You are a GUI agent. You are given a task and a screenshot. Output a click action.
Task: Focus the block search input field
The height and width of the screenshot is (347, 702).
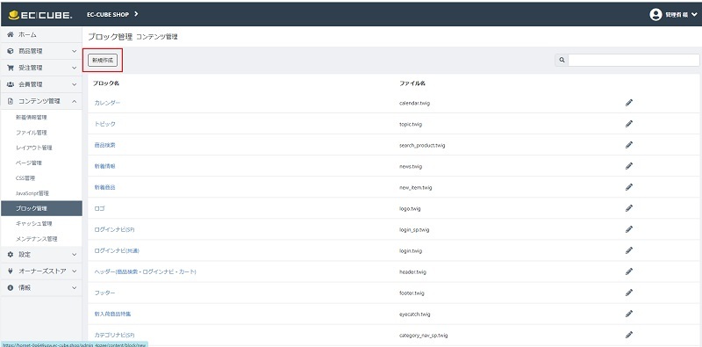[634, 60]
